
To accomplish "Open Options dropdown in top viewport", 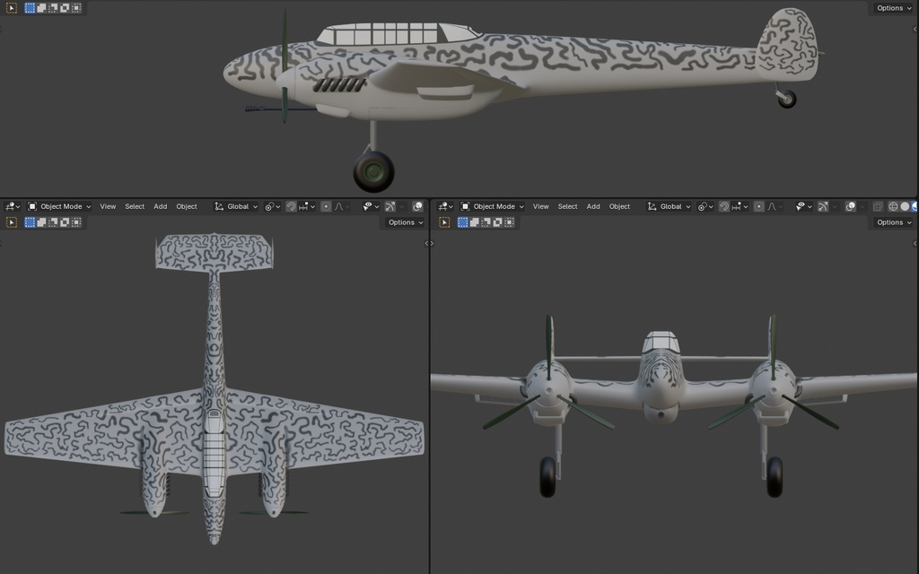I will tap(894, 8).
